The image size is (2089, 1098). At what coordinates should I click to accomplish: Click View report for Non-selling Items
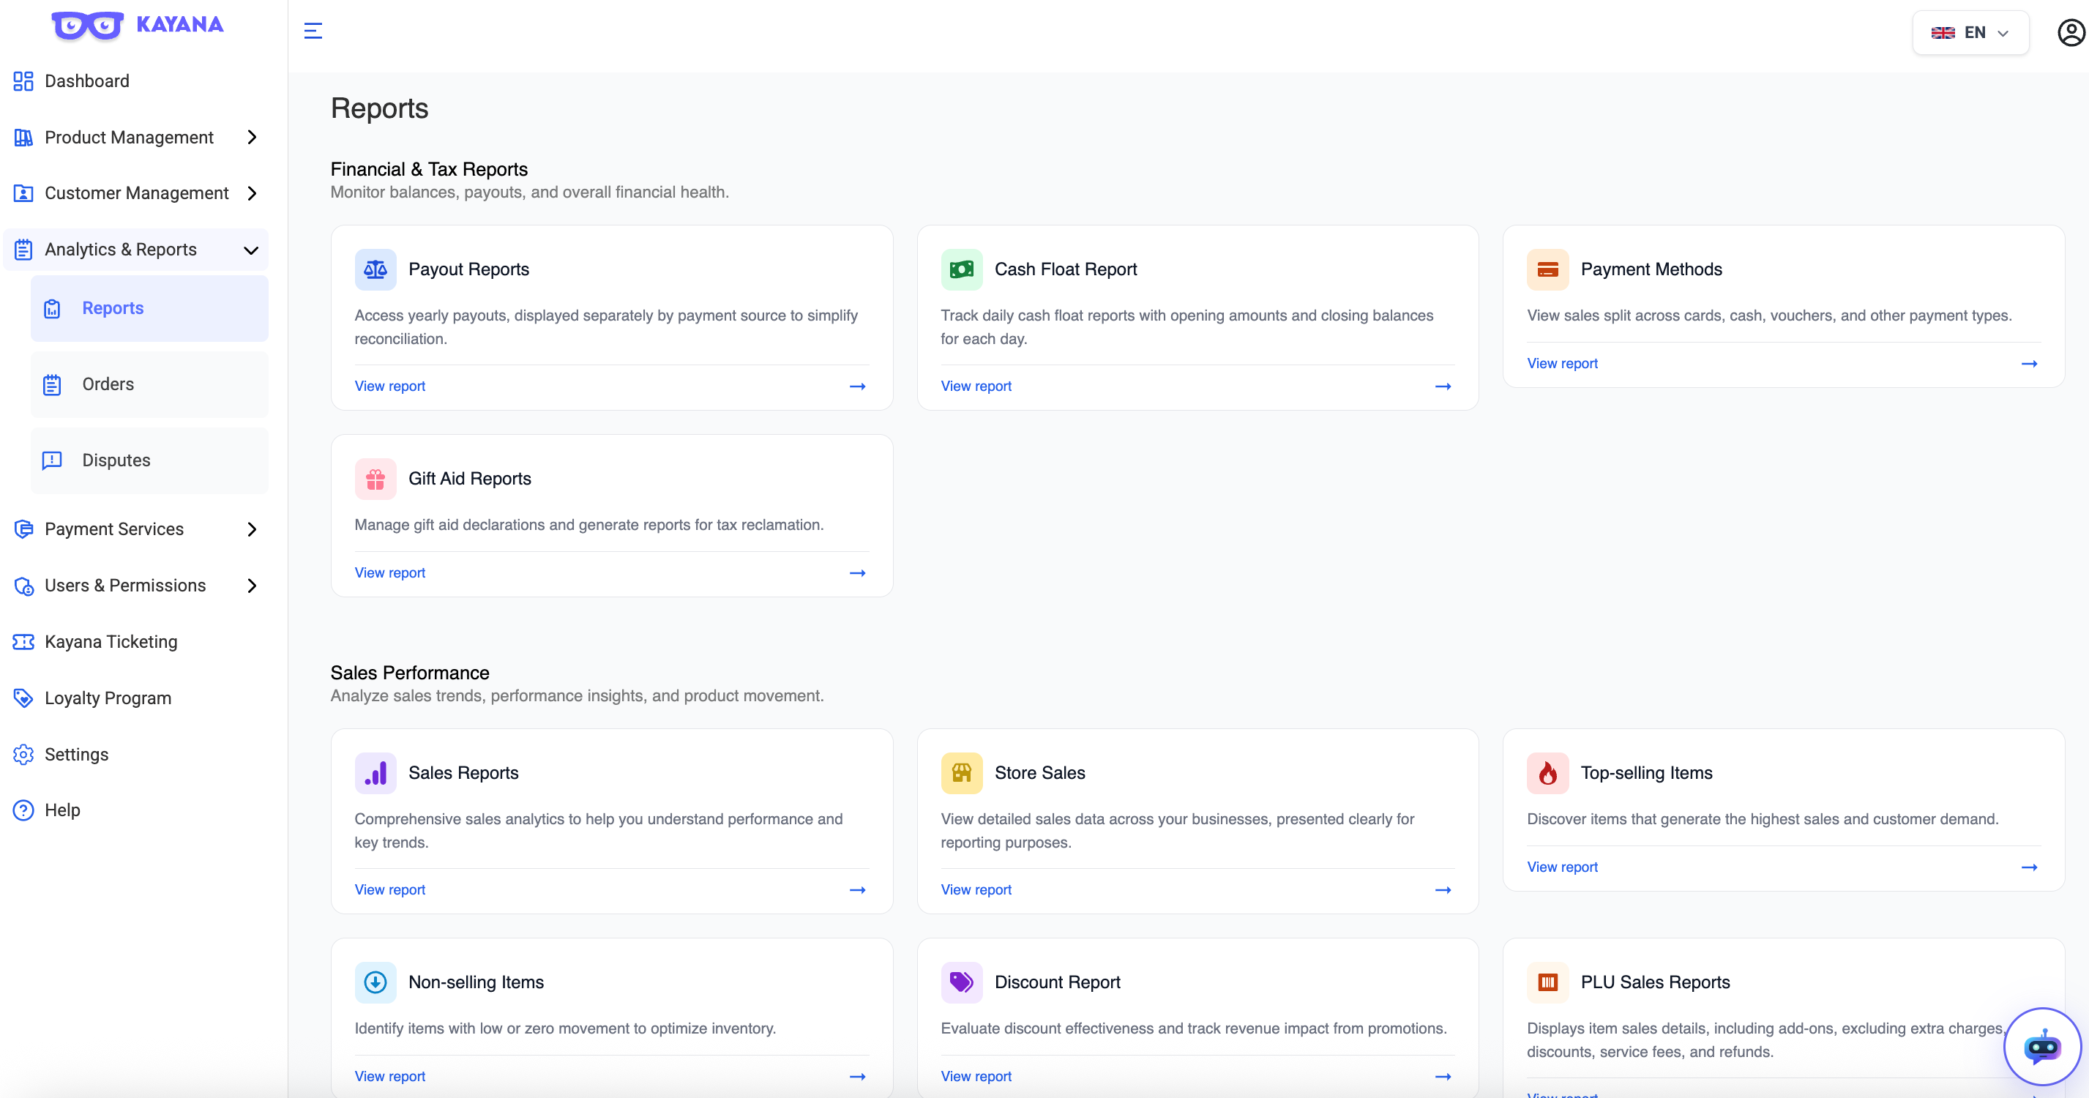[x=389, y=1076]
